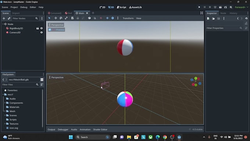Open the top Perspective viewport menu
The width and height of the screenshot is (250, 141).
click(x=56, y=25)
